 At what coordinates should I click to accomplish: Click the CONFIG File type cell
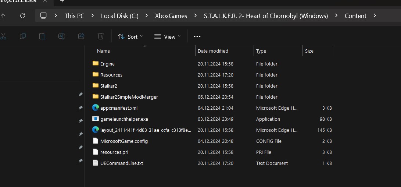(269, 141)
